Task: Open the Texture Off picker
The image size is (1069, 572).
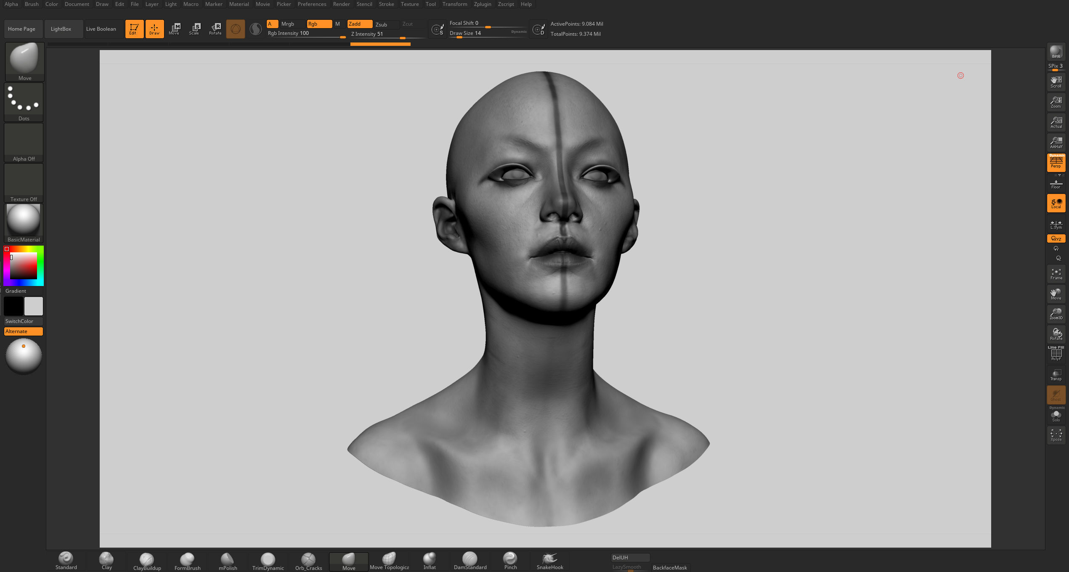Action: [24, 183]
